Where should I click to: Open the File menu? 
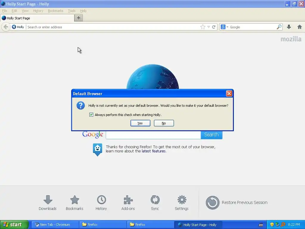[x=4, y=11]
